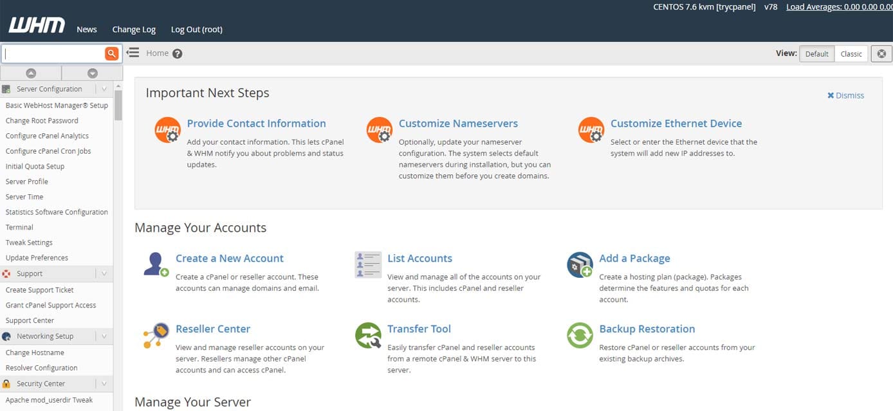Click the Server Configuration section icon
The height and width of the screenshot is (411, 893).
click(6, 89)
